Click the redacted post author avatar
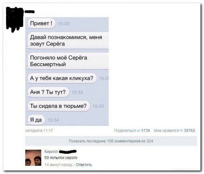This screenshot has width=204, height=174. [x=14, y=18]
